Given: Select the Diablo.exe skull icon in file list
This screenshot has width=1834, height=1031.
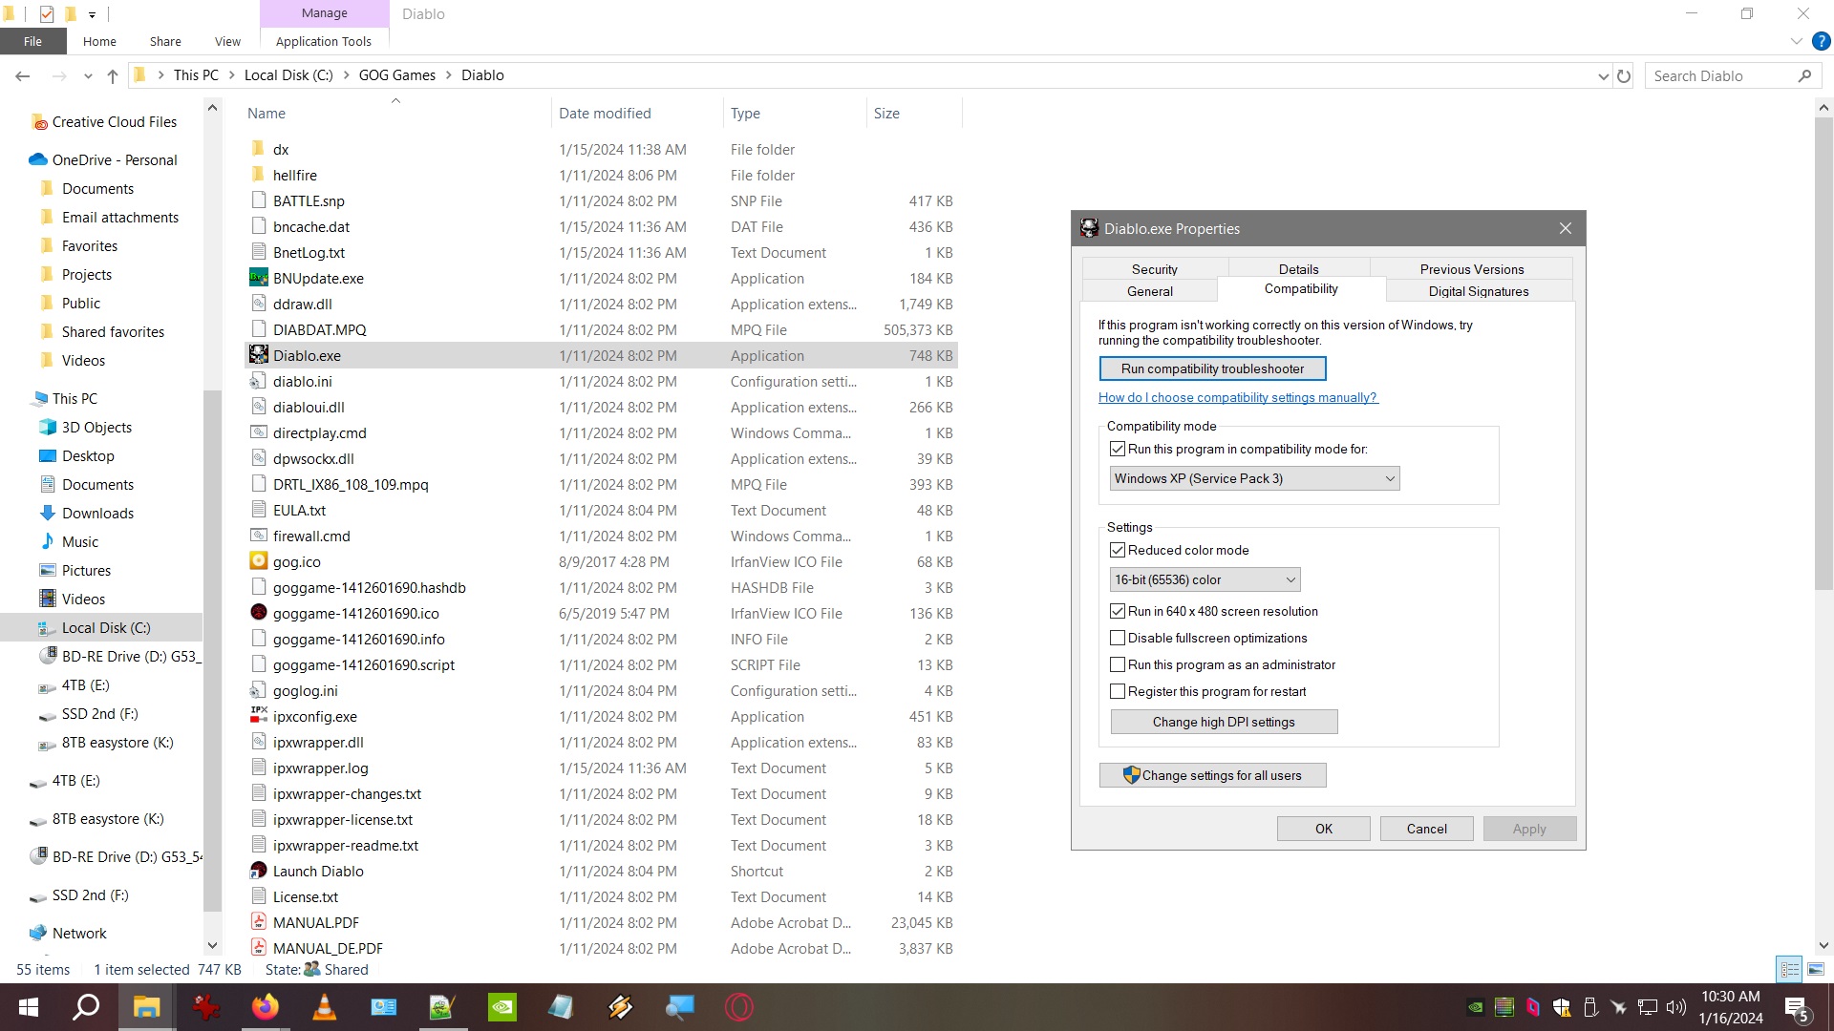Looking at the screenshot, I should pos(258,355).
